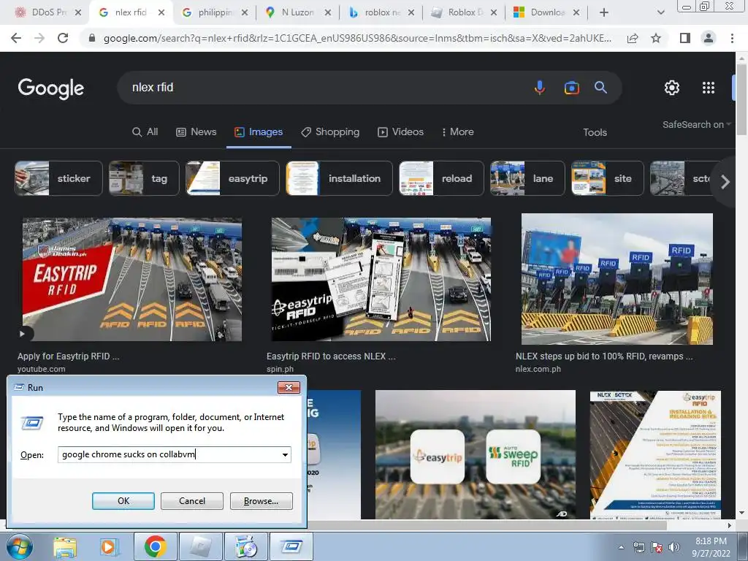
Task: Expand the Open combo box arrow in Run
Action: pos(285,454)
